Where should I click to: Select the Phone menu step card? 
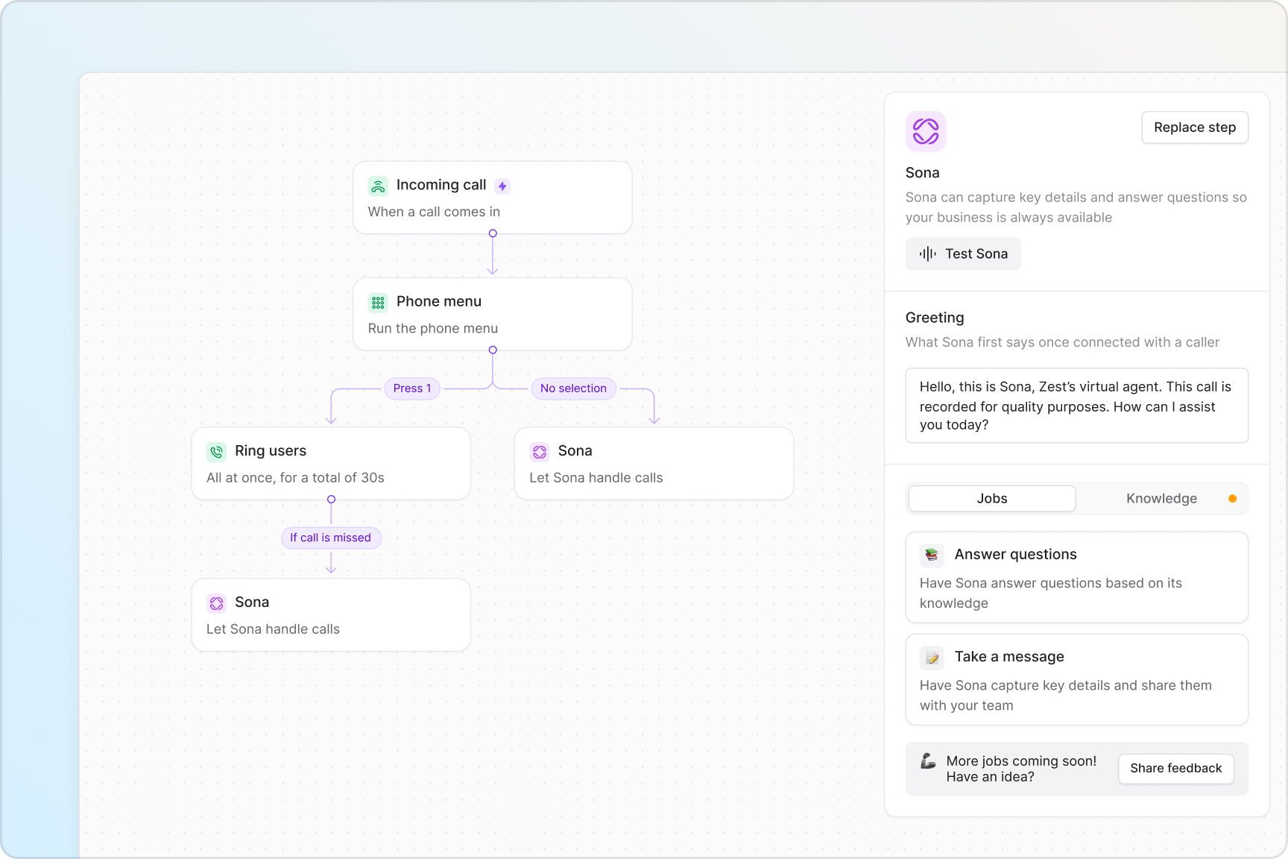[x=493, y=314]
